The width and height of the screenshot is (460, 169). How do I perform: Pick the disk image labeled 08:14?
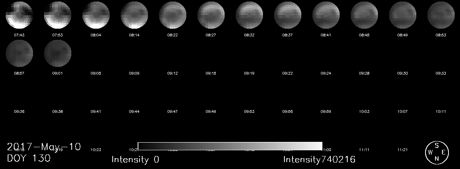click(134, 15)
